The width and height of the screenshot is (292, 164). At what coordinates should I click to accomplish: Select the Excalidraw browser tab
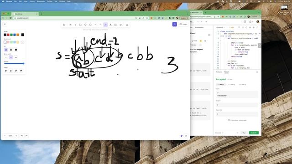(25, 14)
